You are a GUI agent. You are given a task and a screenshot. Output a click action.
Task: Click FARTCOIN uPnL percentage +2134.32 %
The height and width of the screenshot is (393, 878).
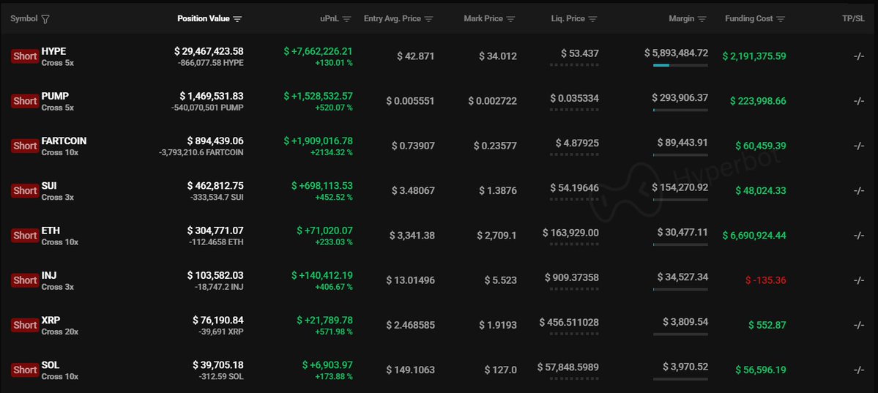tap(332, 152)
